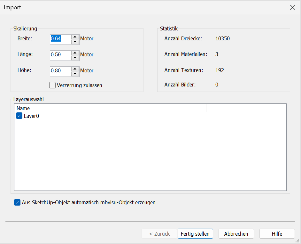Image resolution: width=301 pixels, height=244 pixels.
Task: Close the Import dialog window
Action: click(x=292, y=7)
